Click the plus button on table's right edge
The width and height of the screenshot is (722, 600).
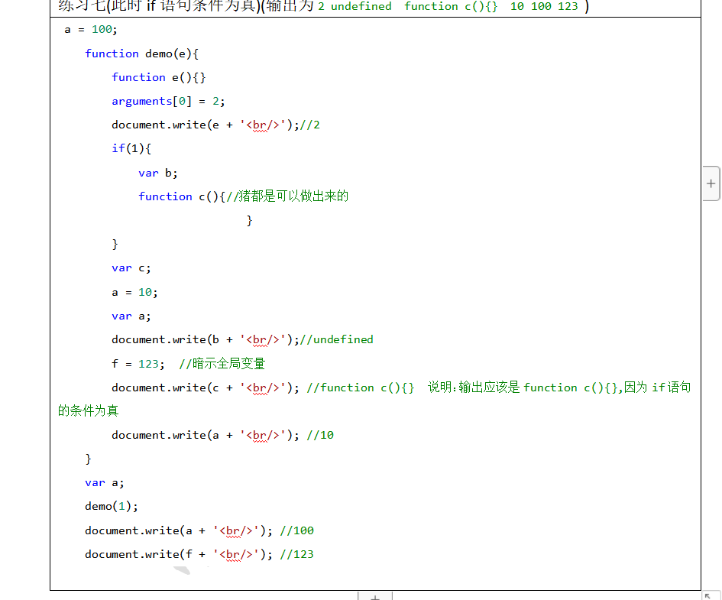711,183
